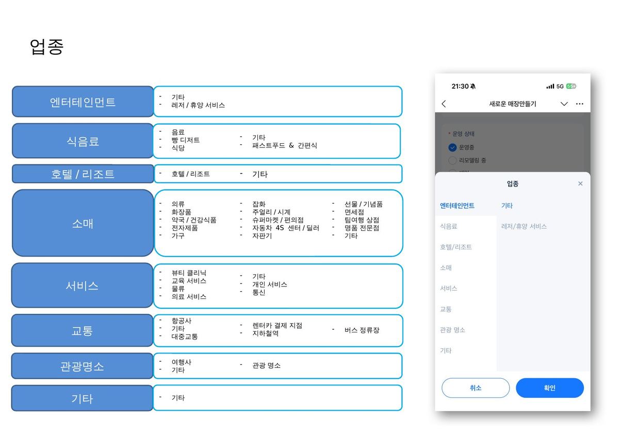This screenshot has width=619, height=437.
Task: Choose 호텔/리조트 category in the list
Action: pyautogui.click(x=455, y=247)
